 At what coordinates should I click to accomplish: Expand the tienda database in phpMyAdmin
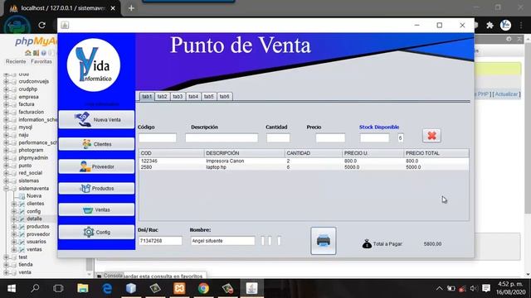tap(6, 265)
